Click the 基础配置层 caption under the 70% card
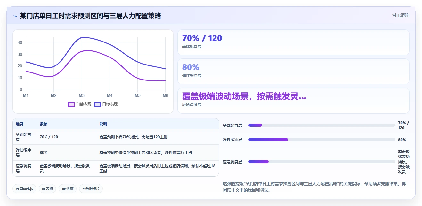This screenshot has width=422, height=206. click(x=191, y=47)
